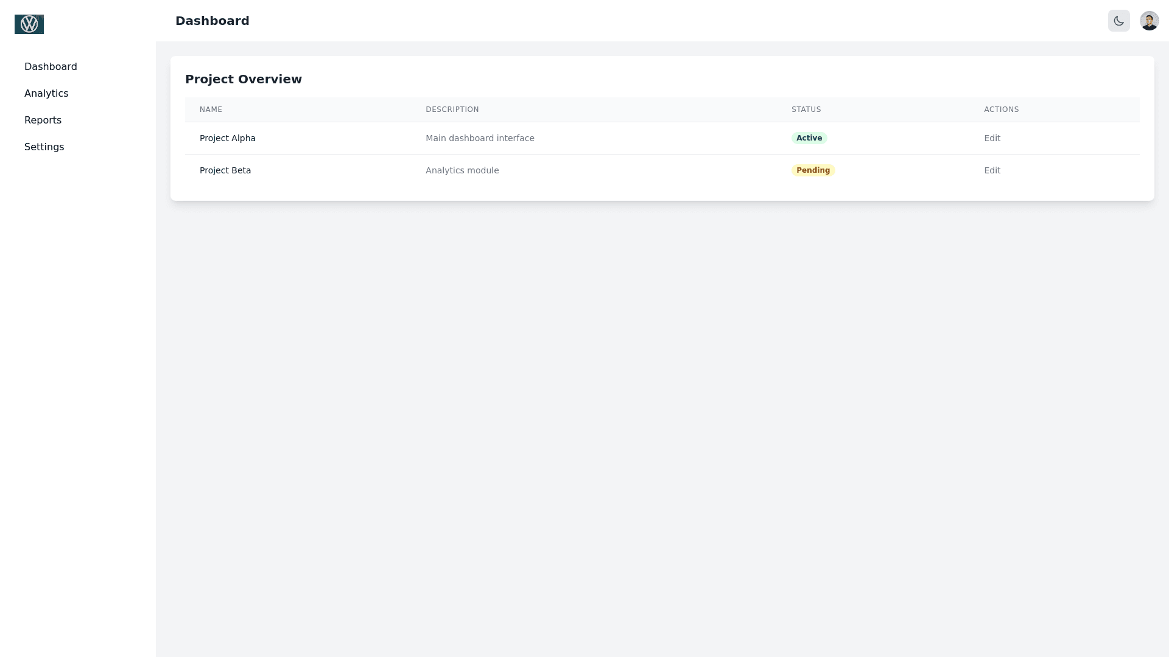Edit Project Beta

[x=992, y=170]
